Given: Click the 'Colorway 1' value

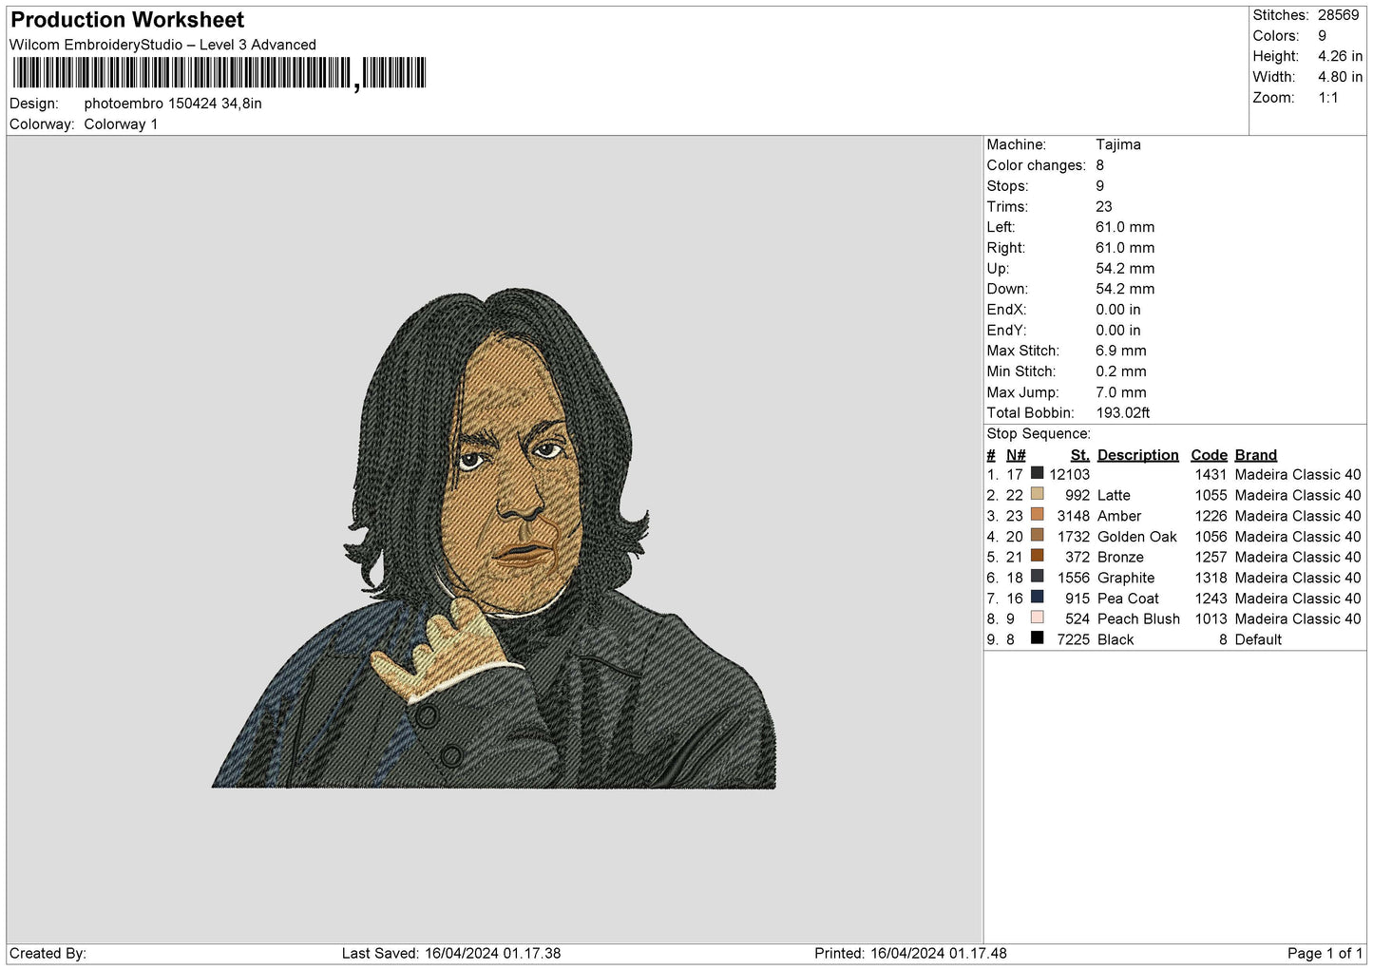Looking at the screenshot, I should (x=121, y=124).
